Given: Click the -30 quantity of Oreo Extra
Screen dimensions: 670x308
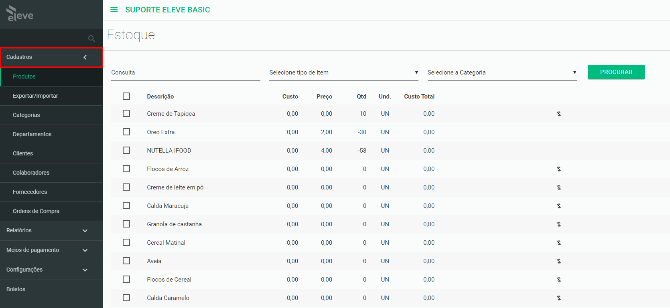Looking at the screenshot, I should pyautogui.click(x=362, y=132).
